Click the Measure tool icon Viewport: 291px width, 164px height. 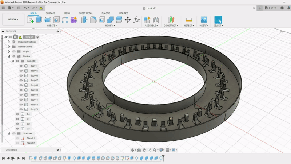click(189, 20)
